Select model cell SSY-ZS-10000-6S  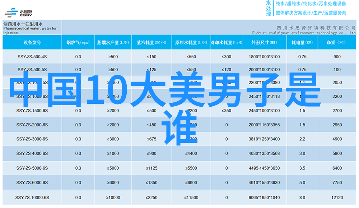point(32,198)
